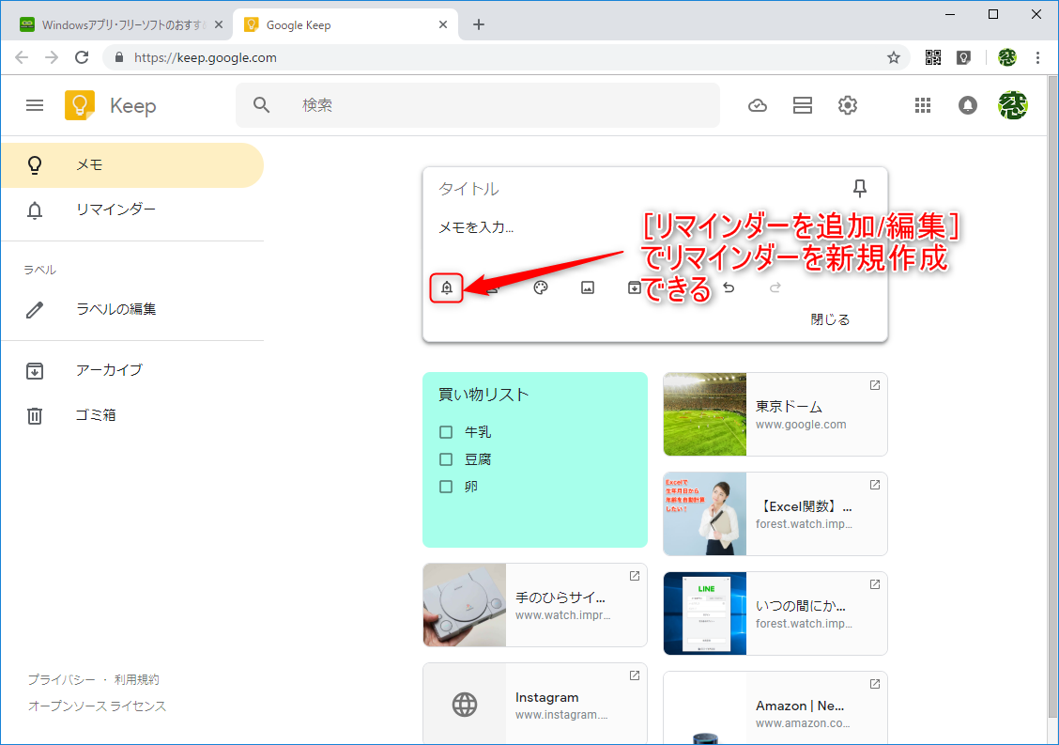Click the 閉じる button to close the note

pos(829,319)
